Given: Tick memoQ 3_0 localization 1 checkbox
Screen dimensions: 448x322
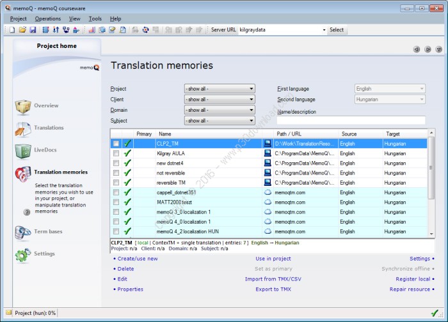Looking at the screenshot, I should 116,212.
